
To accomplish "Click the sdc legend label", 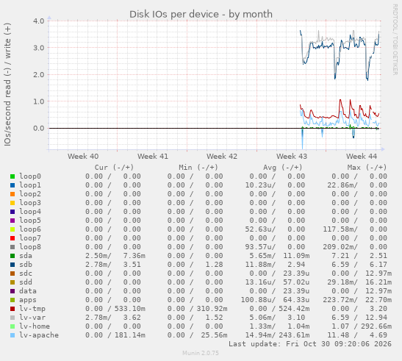I will tap(26, 274).
